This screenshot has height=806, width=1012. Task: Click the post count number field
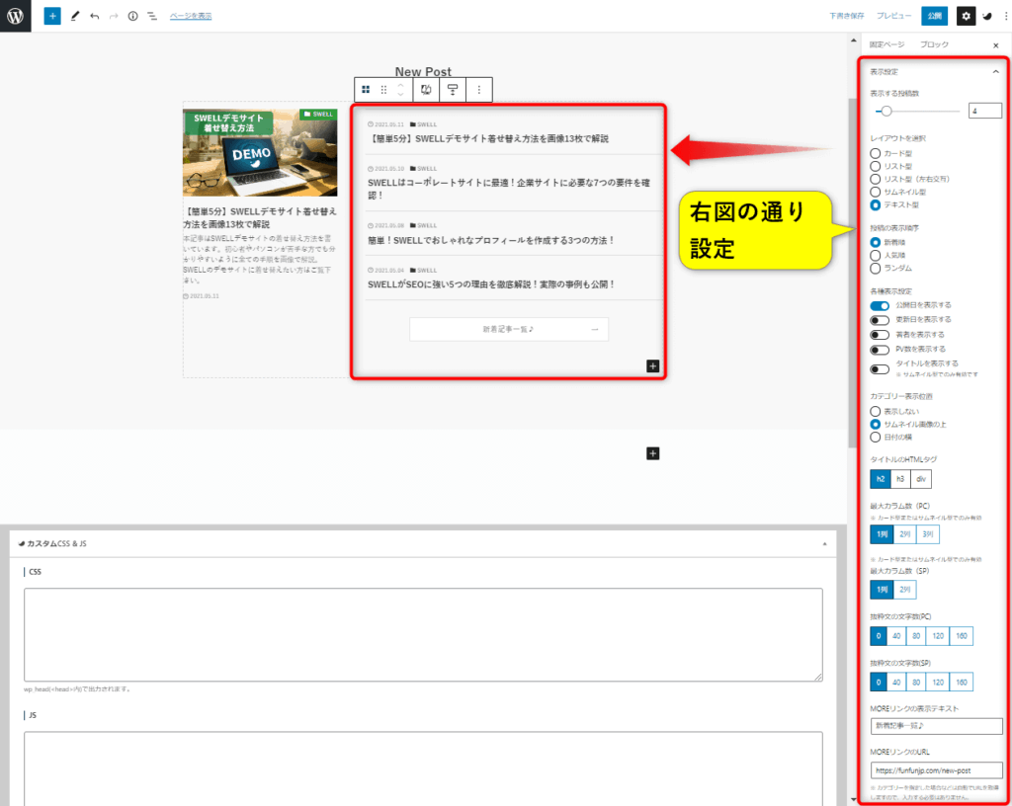[985, 111]
